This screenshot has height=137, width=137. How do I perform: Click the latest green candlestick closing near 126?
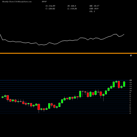coord(124,84)
